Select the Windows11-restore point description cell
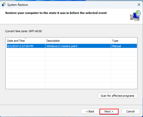Image resolution: width=143 pixels, height=117 pixels. 62,46
